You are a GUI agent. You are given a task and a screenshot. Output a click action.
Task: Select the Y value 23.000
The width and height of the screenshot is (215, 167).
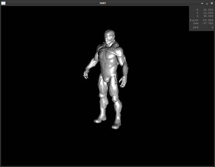tap(208, 13)
